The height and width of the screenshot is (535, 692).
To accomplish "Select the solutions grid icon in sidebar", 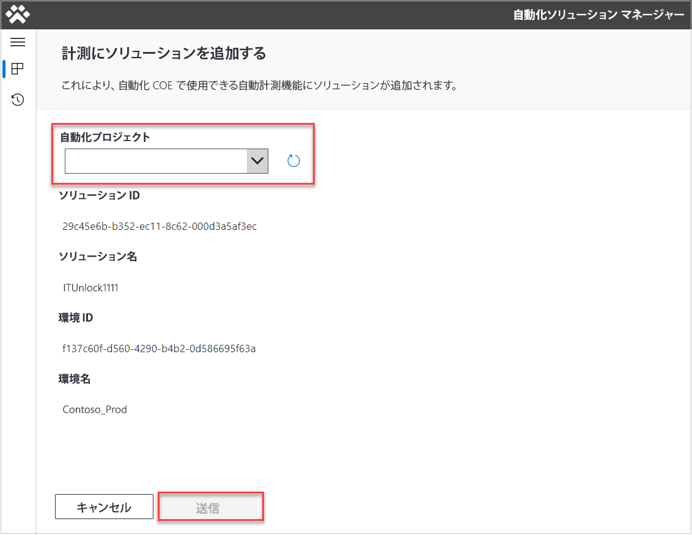I will pyautogui.click(x=18, y=69).
